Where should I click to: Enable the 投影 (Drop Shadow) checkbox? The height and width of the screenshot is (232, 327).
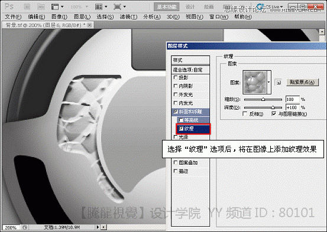176,77
